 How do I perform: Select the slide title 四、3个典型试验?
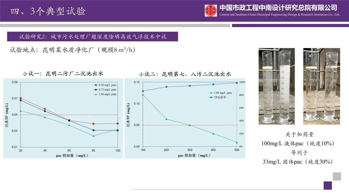pos(48,11)
